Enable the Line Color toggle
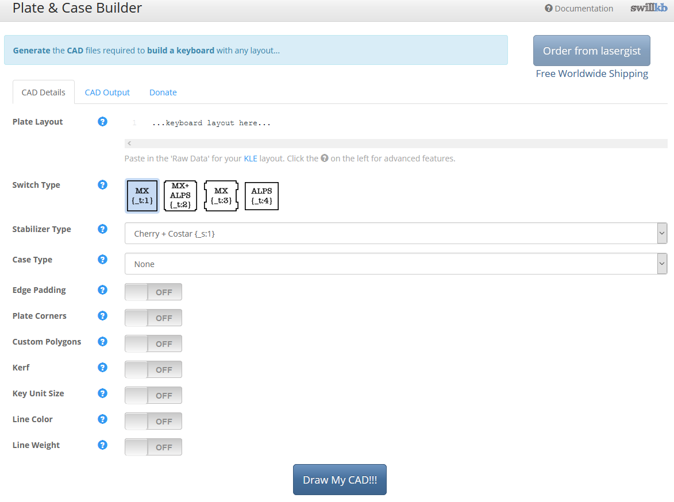 coord(153,421)
